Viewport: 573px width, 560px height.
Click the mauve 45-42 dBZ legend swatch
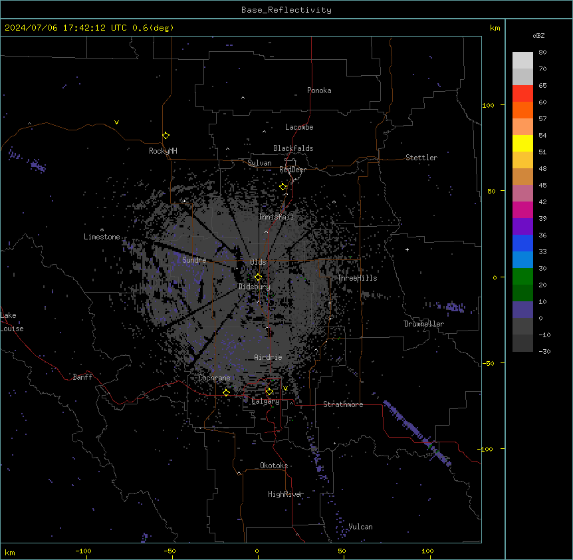(x=522, y=194)
